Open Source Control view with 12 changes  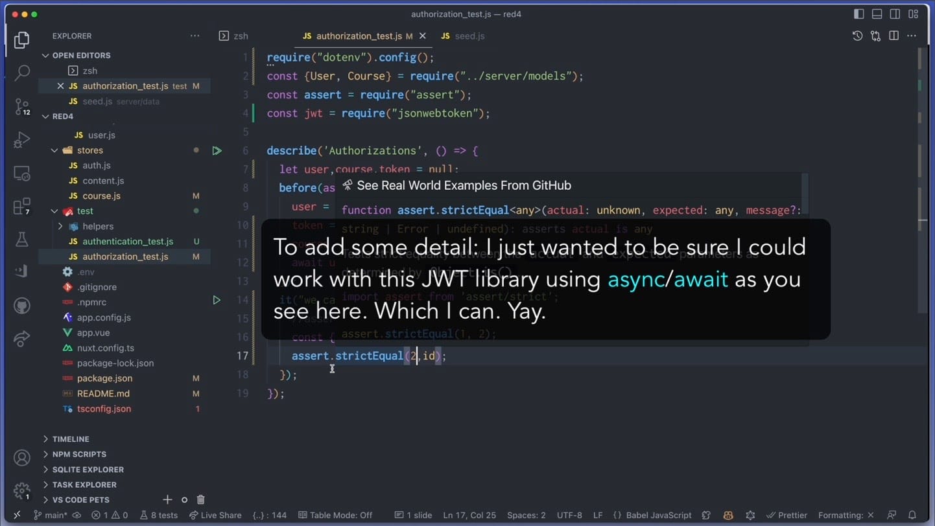[22, 106]
